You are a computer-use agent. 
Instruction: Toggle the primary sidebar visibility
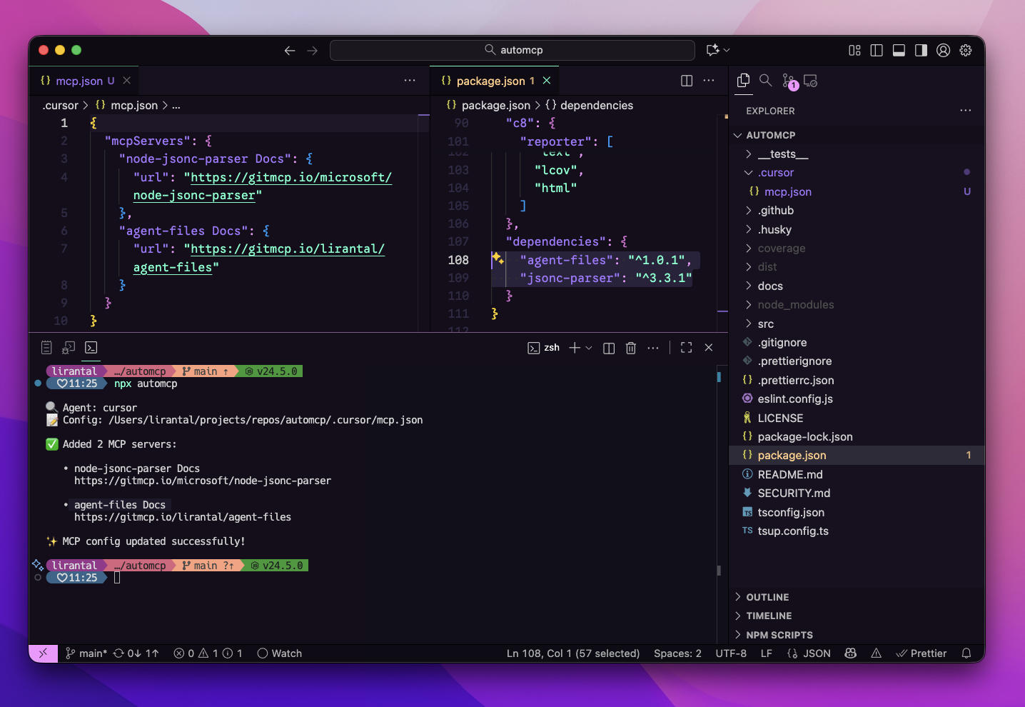coord(877,50)
